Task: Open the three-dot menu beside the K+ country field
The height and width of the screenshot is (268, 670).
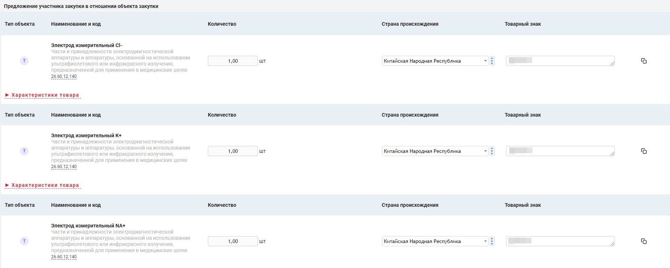Action: coord(492,151)
